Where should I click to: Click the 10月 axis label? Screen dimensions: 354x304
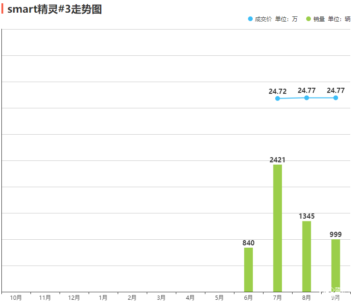coord(16,298)
